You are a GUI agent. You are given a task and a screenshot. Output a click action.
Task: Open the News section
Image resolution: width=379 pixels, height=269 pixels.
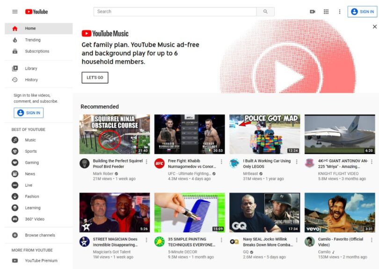click(x=30, y=174)
